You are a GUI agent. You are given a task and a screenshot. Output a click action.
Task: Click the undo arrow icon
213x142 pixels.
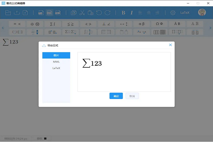99,13
